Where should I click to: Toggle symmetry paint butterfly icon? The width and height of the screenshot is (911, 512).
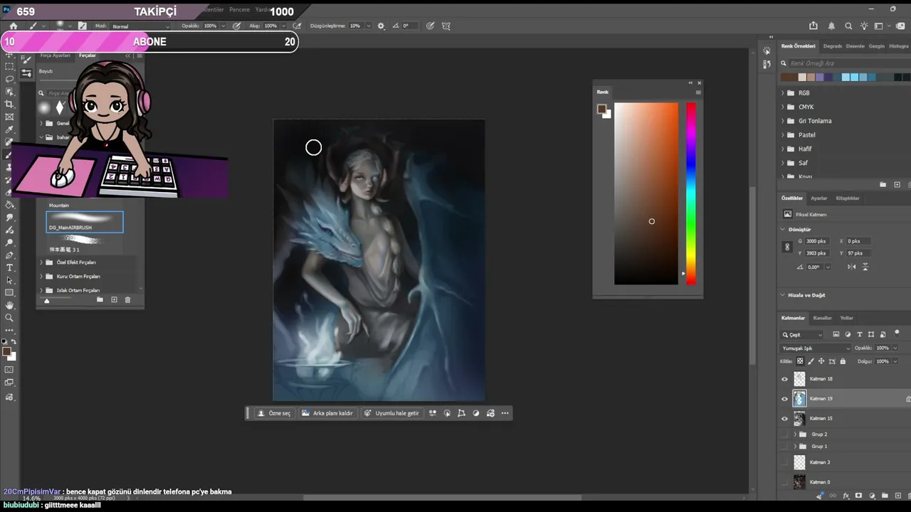(446, 26)
